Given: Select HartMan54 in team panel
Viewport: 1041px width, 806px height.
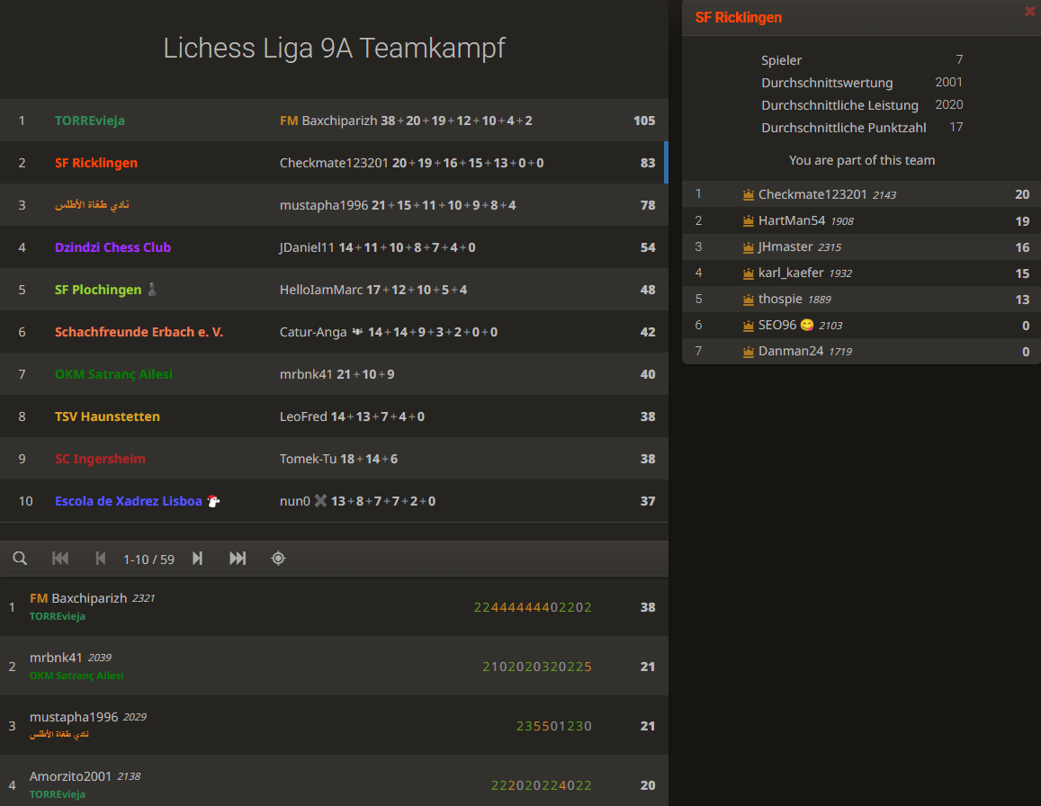Looking at the screenshot, I should tap(861, 220).
